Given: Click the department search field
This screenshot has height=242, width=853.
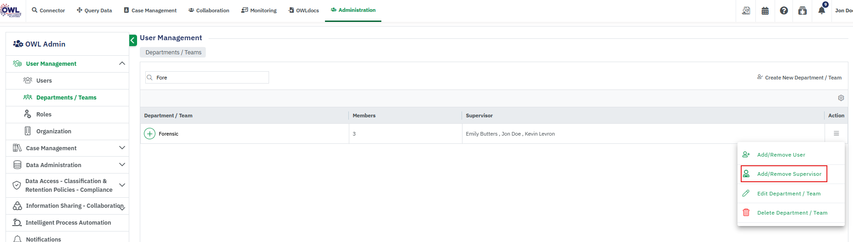Looking at the screenshot, I should coord(211,78).
